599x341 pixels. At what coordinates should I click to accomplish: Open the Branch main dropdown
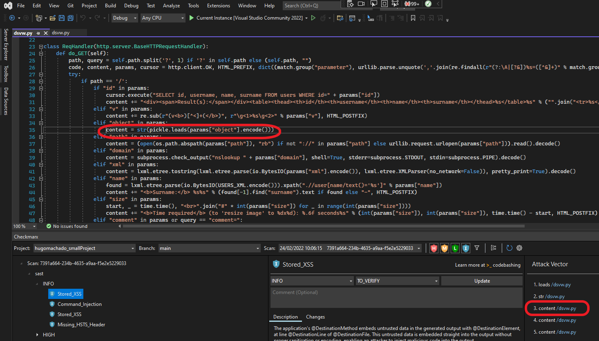(209, 248)
